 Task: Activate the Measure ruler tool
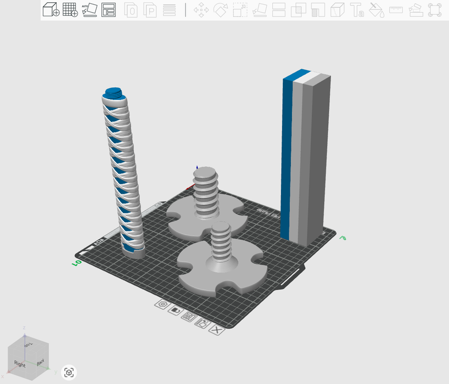coord(396,10)
